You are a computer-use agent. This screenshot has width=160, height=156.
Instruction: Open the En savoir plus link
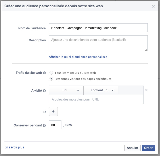point(14,147)
